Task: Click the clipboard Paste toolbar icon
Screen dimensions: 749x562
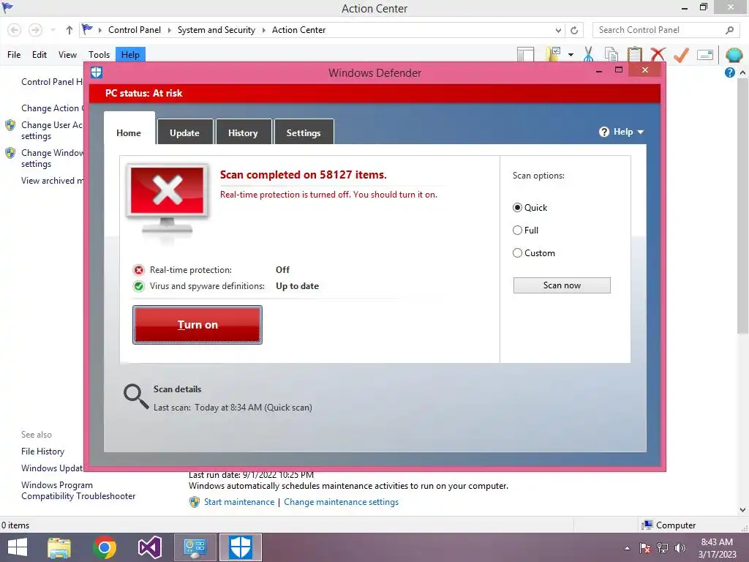Action: click(634, 54)
